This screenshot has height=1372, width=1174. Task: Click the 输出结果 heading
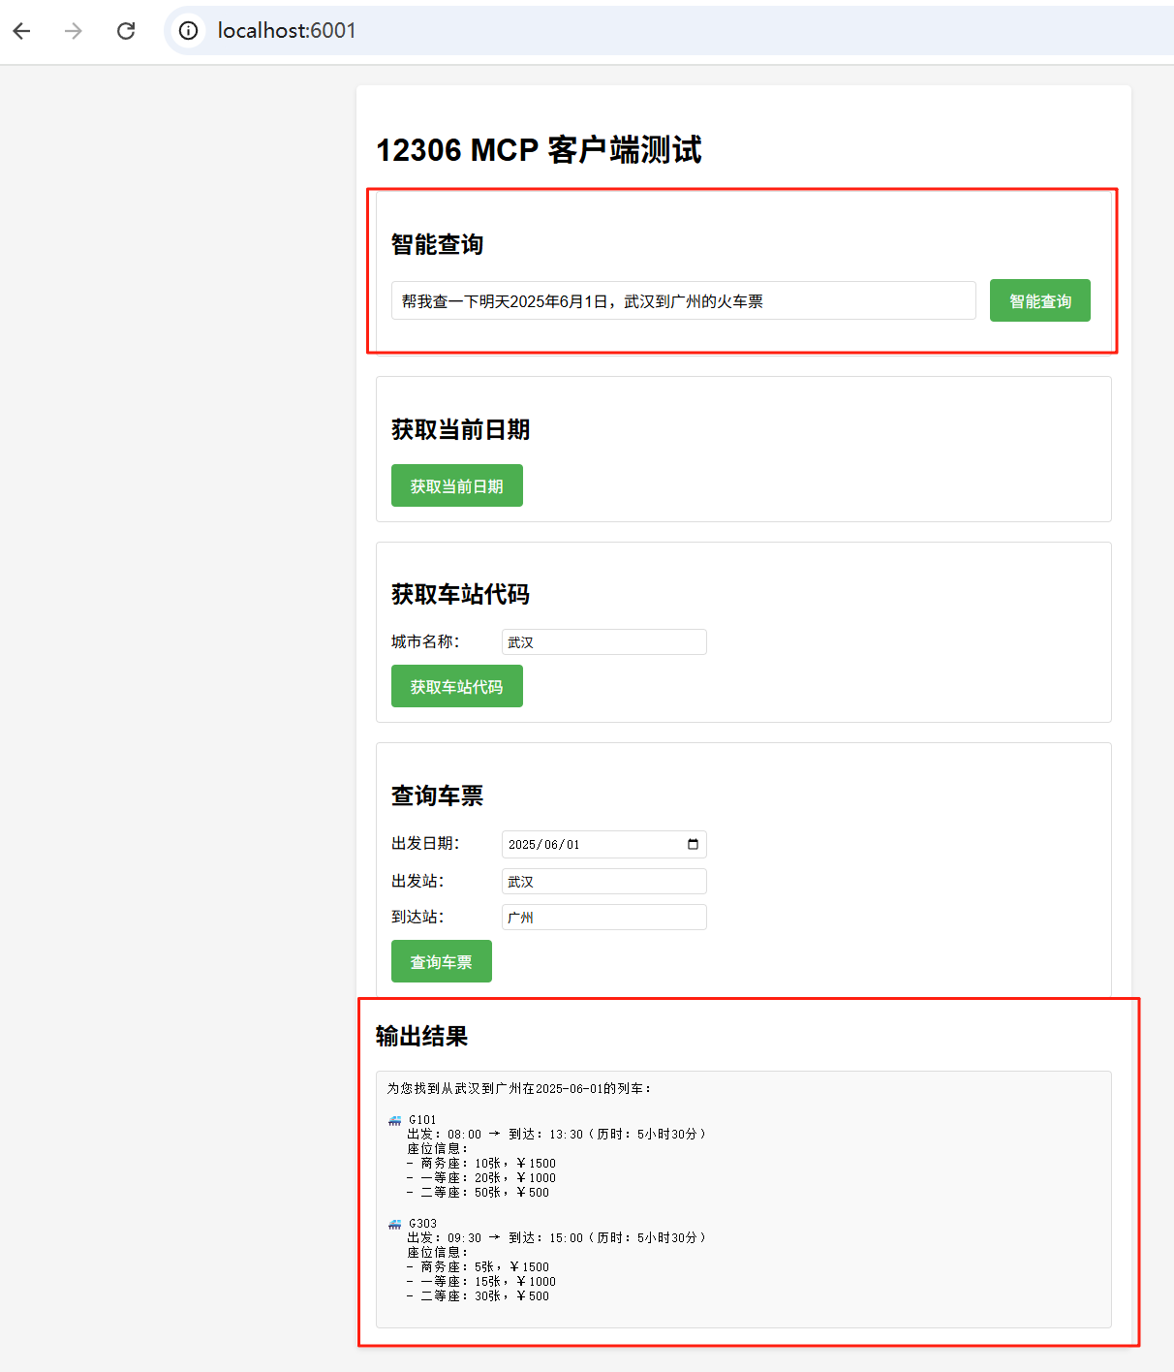[x=421, y=1036]
